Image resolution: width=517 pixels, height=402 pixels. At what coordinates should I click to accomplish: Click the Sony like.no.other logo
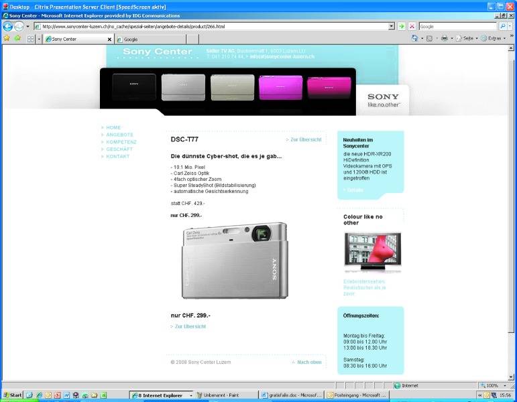pos(383,100)
